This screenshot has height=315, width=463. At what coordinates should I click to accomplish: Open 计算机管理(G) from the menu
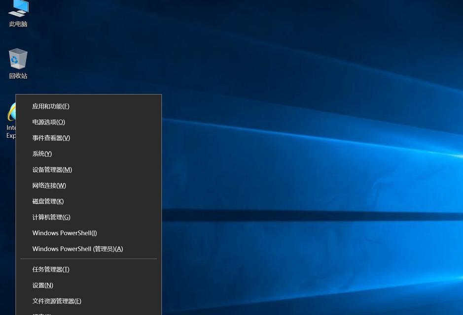(89, 218)
